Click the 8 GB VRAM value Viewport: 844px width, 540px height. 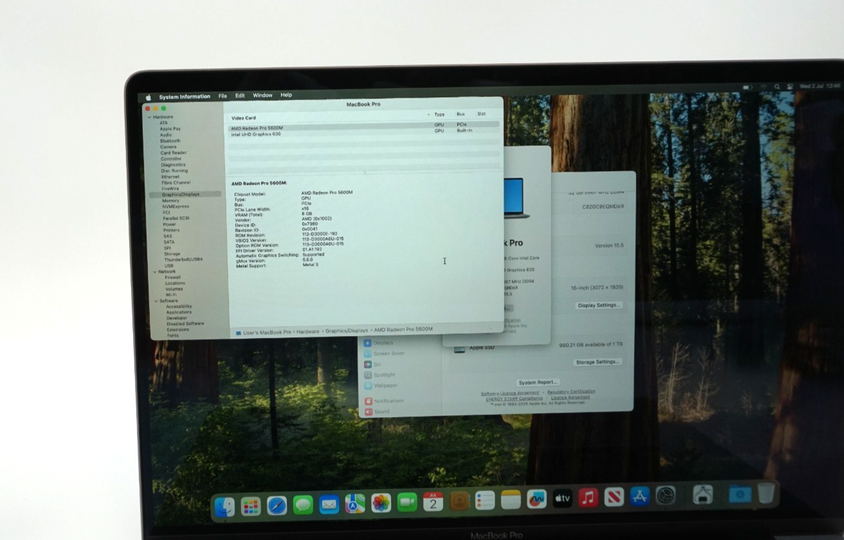pos(307,214)
